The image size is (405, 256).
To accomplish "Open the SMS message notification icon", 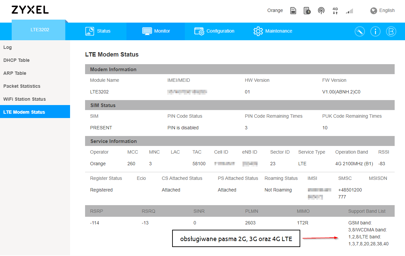I will pyautogui.click(x=307, y=11).
